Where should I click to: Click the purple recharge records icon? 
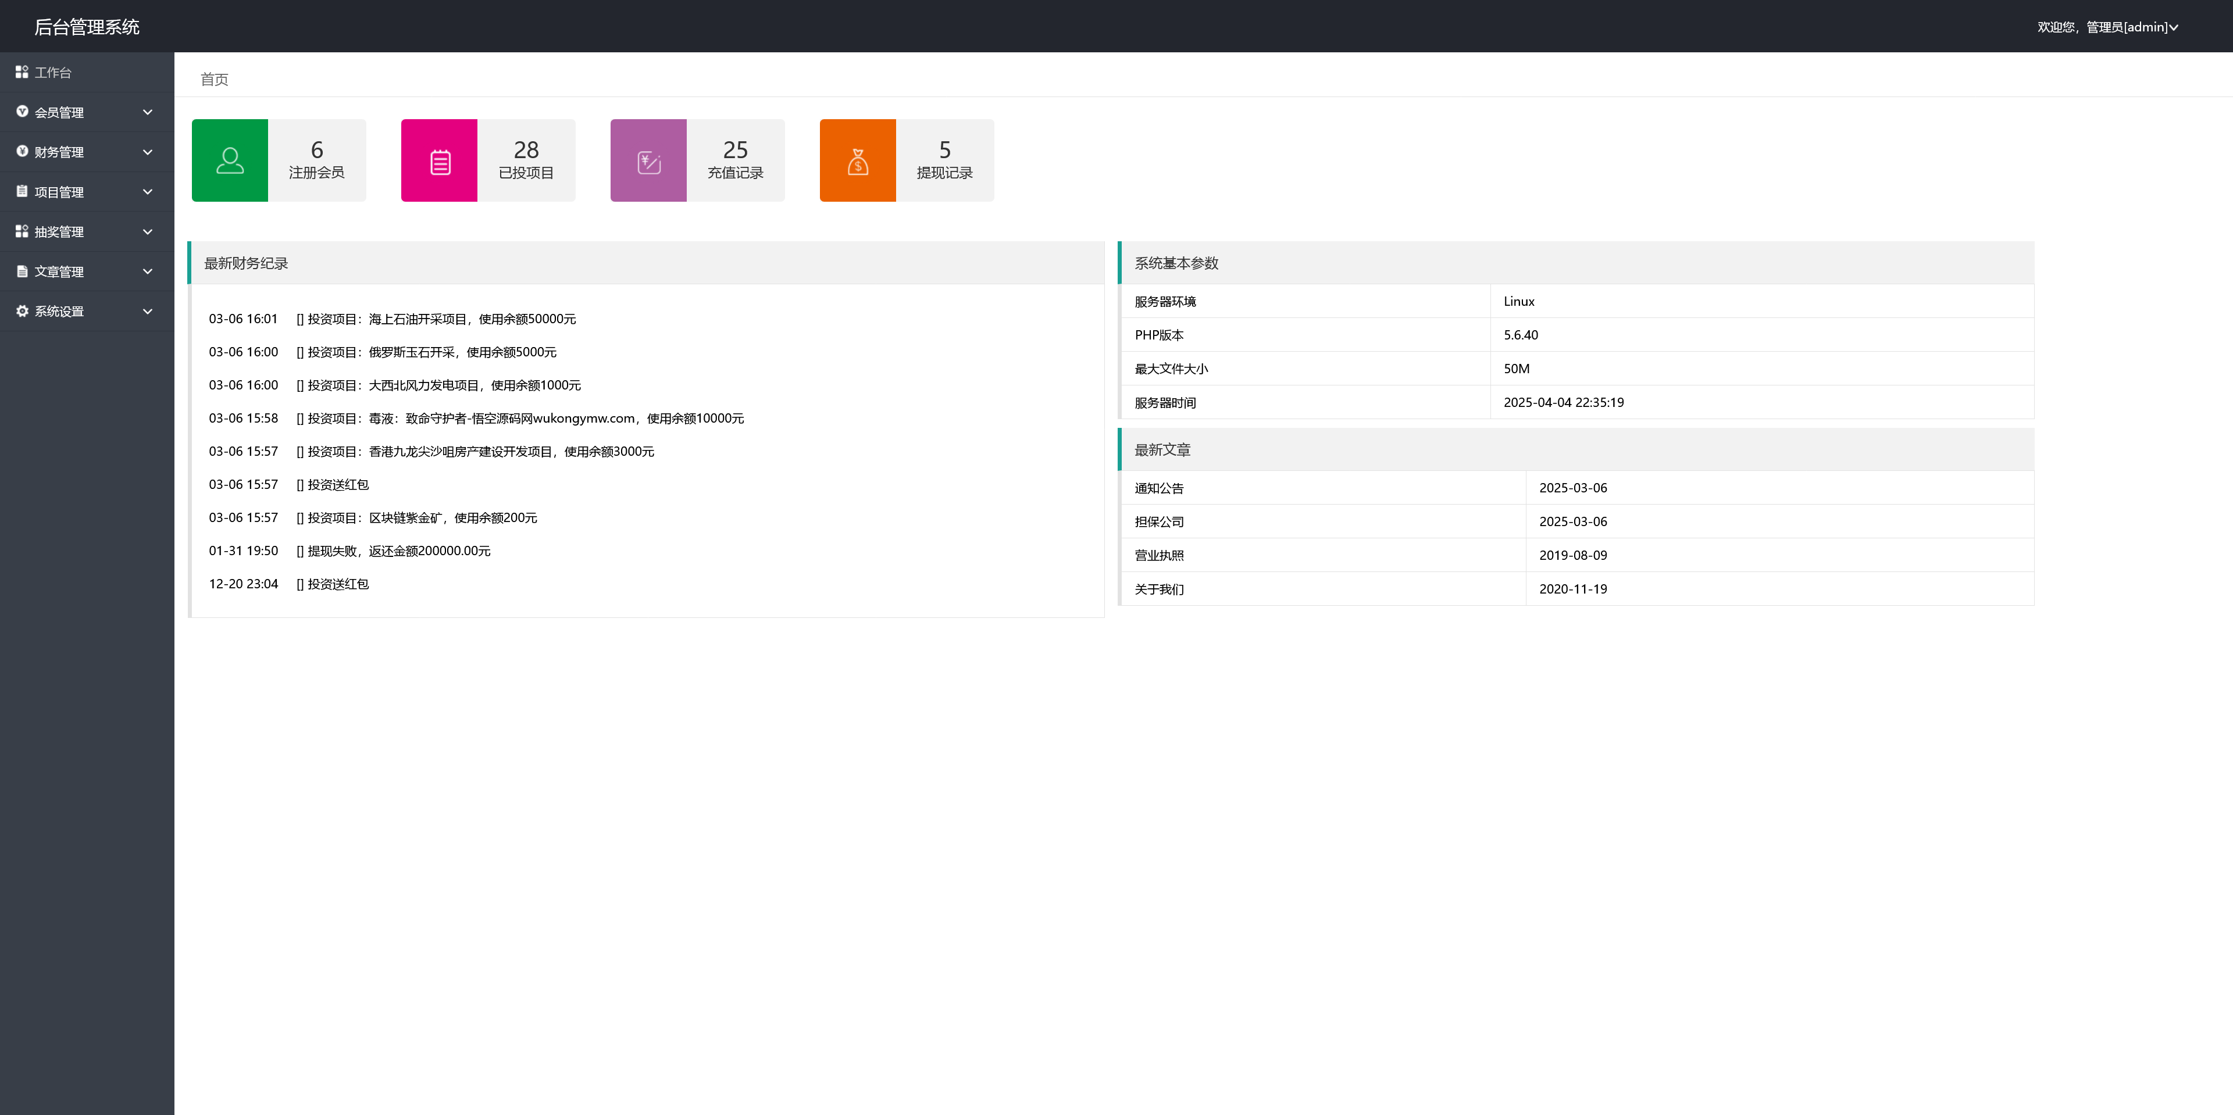[x=648, y=160]
